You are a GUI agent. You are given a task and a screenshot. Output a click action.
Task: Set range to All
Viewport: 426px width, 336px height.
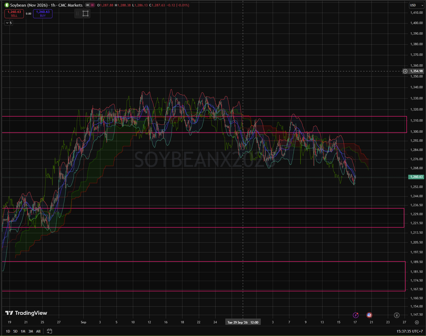38,331
